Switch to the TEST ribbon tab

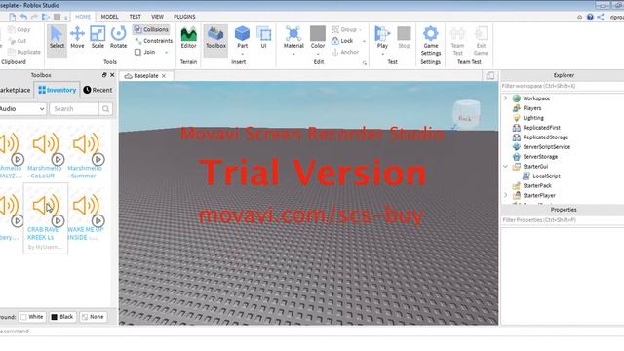pyautogui.click(x=135, y=17)
